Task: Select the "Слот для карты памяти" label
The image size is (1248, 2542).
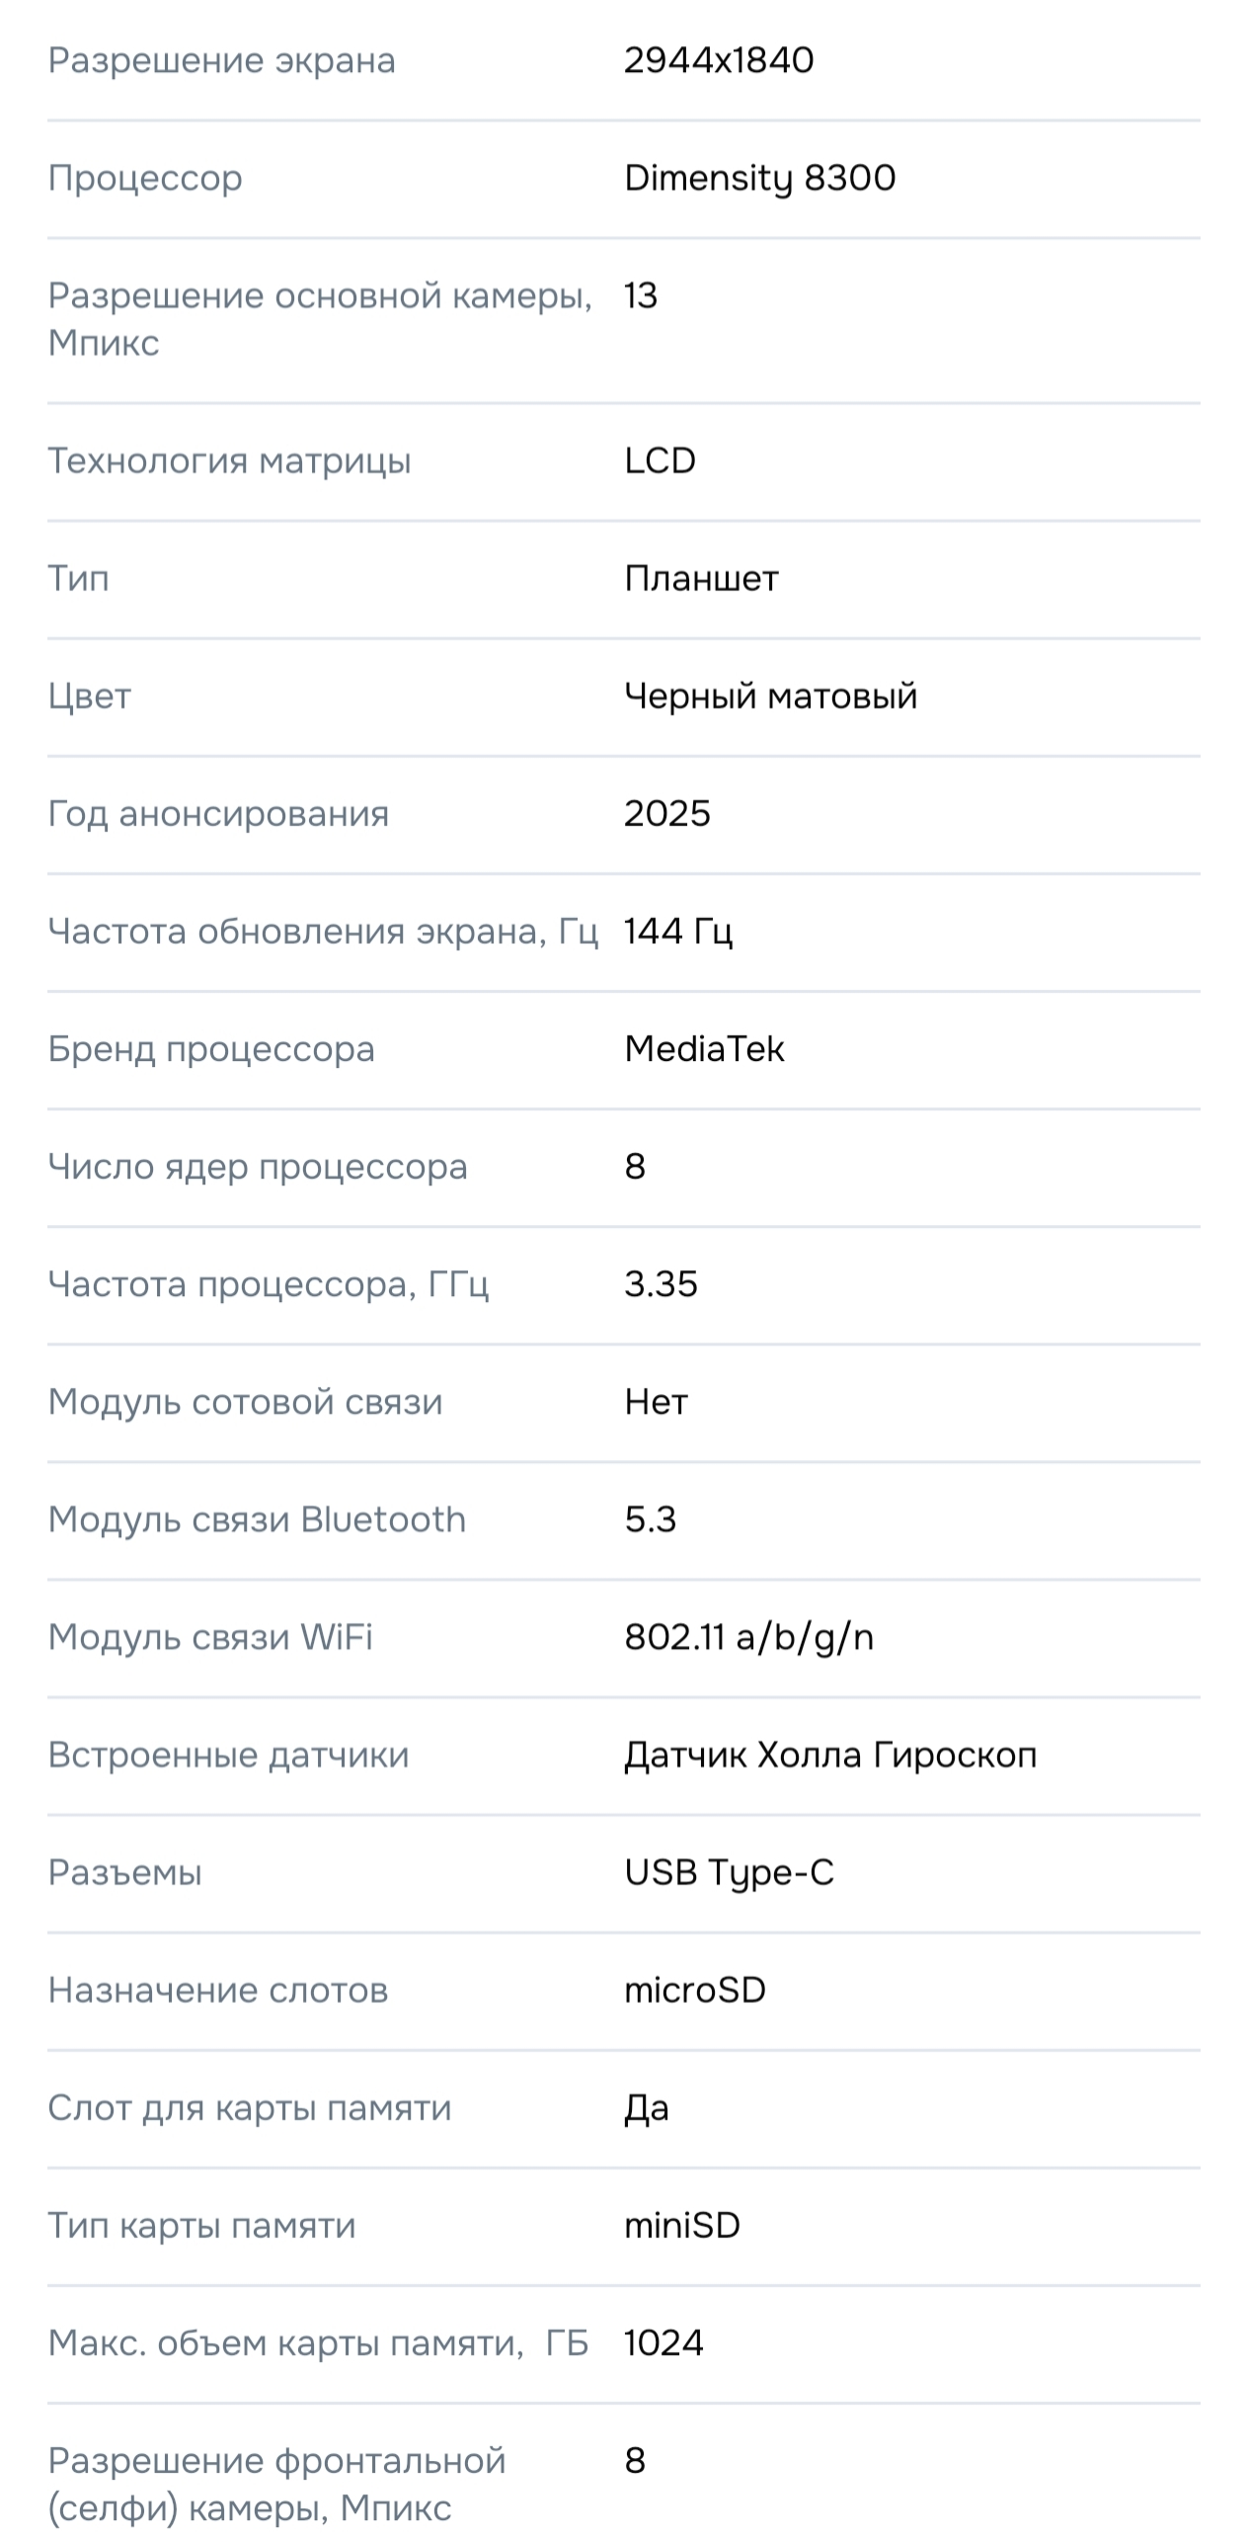Action: click(249, 2107)
